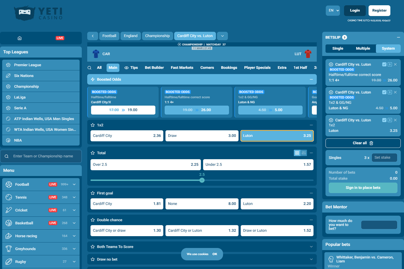The width and height of the screenshot is (404, 269).
Task: Favorite the Double chance market star
Action: (93, 220)
